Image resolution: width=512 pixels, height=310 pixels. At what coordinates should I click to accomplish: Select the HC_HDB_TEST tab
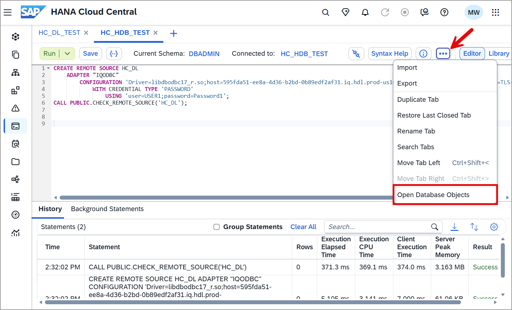tap(125, 33)
